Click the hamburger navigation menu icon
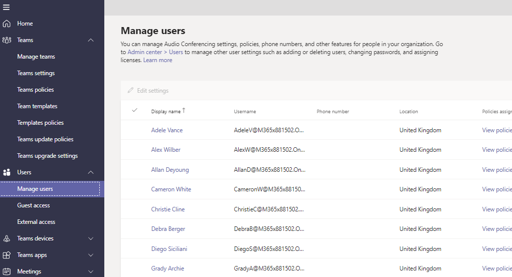Viewport: 512px width, 277px height. (7, 7)
